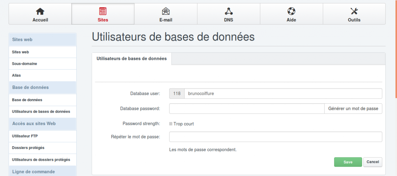Open Aide via the lifebuoy icon
Screen dimensions: 397x176
[x=291, y=11]
